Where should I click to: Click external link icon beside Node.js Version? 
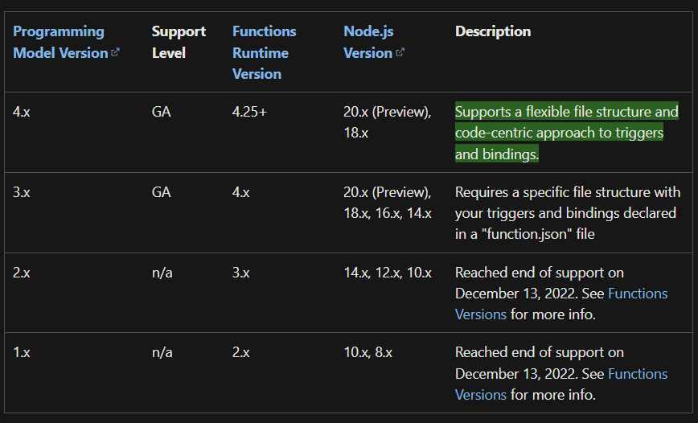(x=400, y=52)
